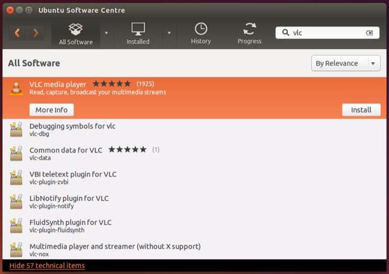Screen dimensions: 389x274
Task: Go back with the left arrow button
Action: pos(17,33)
